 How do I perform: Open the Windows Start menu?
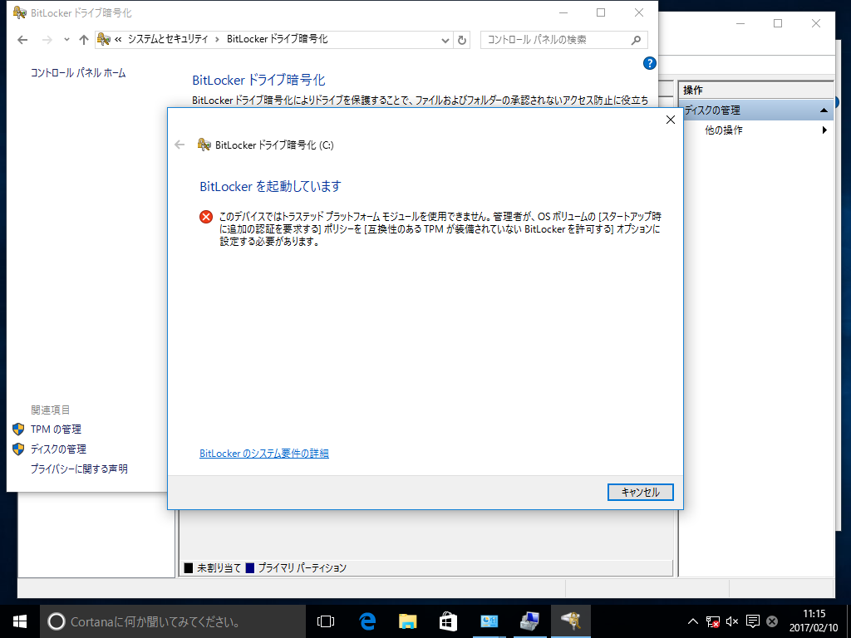[x=20, y=621]
